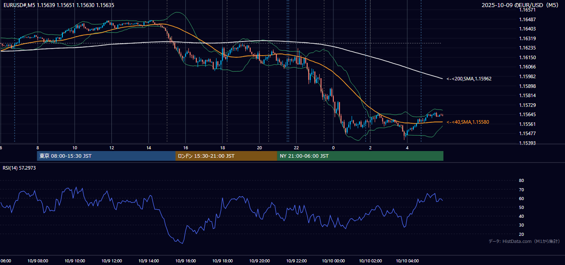Click price axis value 1.15898
This screenshot has height=265, width=565.
pos(527,86)
